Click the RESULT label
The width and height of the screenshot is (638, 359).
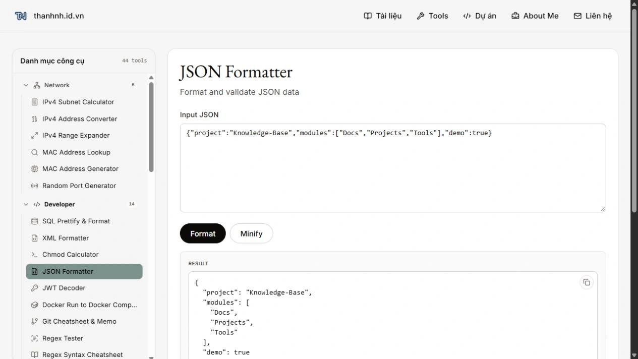click(x=198, y=264)
